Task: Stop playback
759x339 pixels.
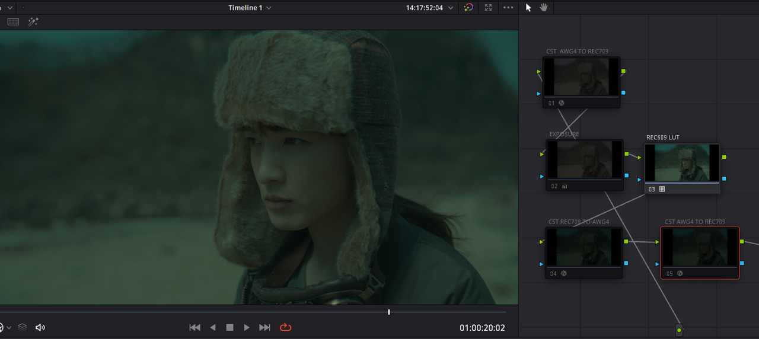Action: tap(229, 327)
